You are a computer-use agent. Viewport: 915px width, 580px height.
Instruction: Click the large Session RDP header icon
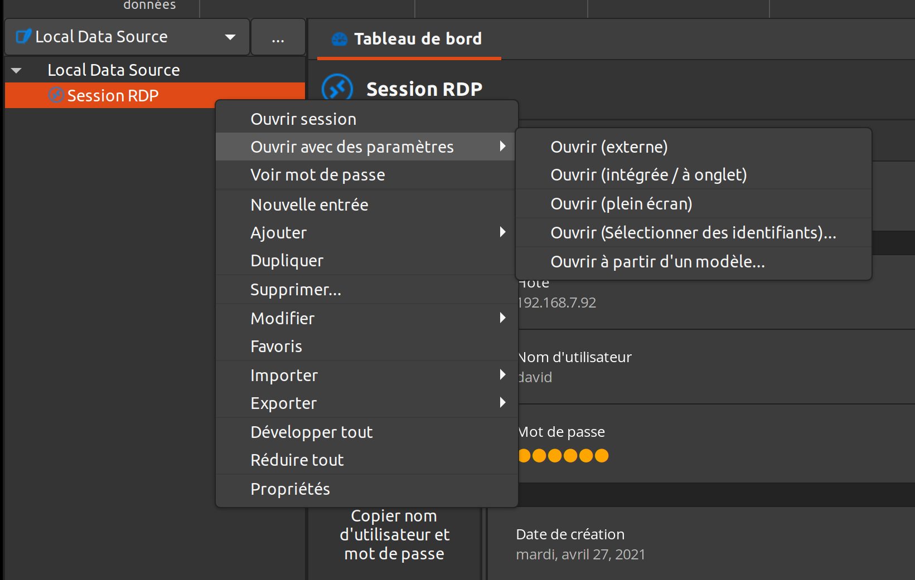[337, 89]
